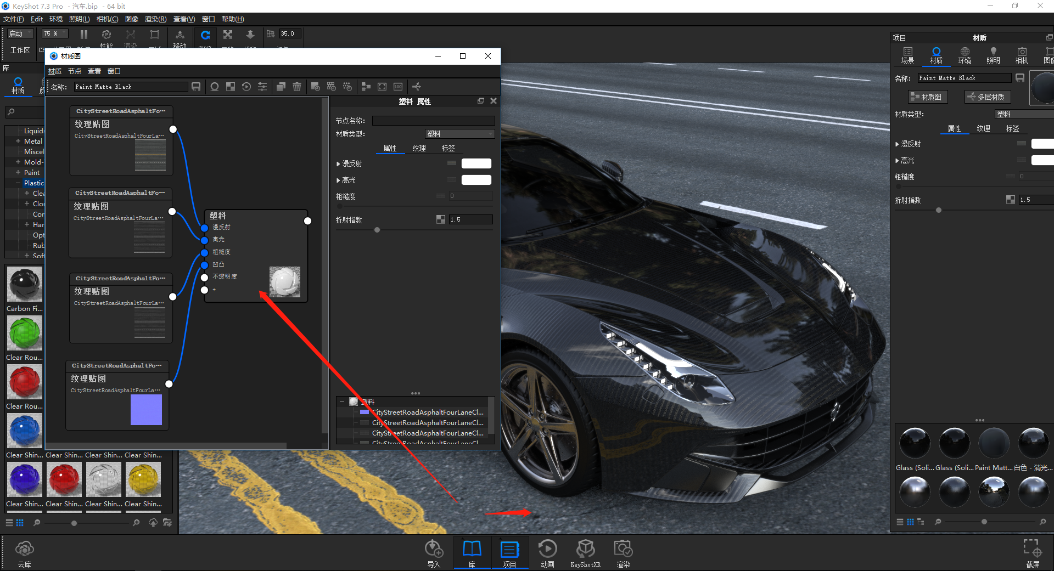Toggle the 漫反射 checkbox in the right material panel
Screen dimensions: 1054x571
1022,143
